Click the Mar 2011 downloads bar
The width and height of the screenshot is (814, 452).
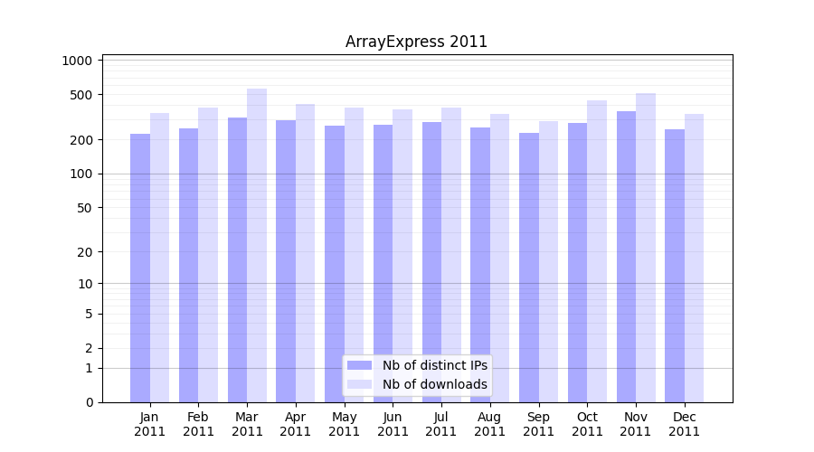(257, 245)
